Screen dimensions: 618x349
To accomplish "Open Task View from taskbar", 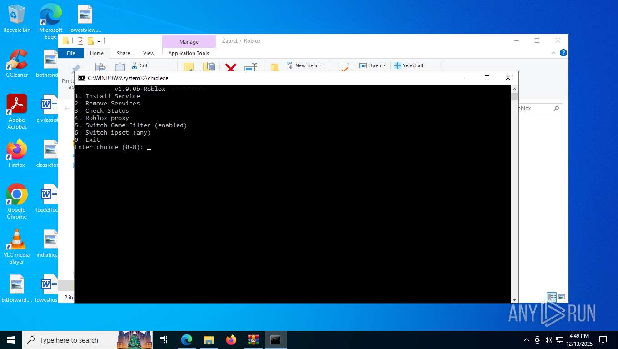I will pos(164,340).
